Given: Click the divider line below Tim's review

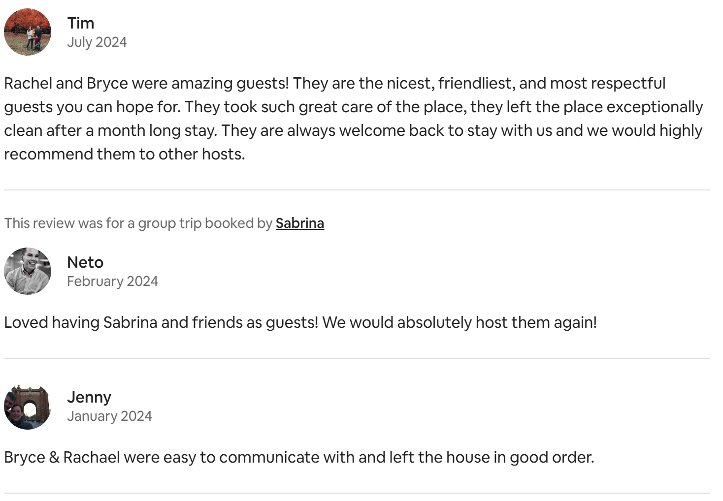Looking at the screenshot, I should [357, 190].
